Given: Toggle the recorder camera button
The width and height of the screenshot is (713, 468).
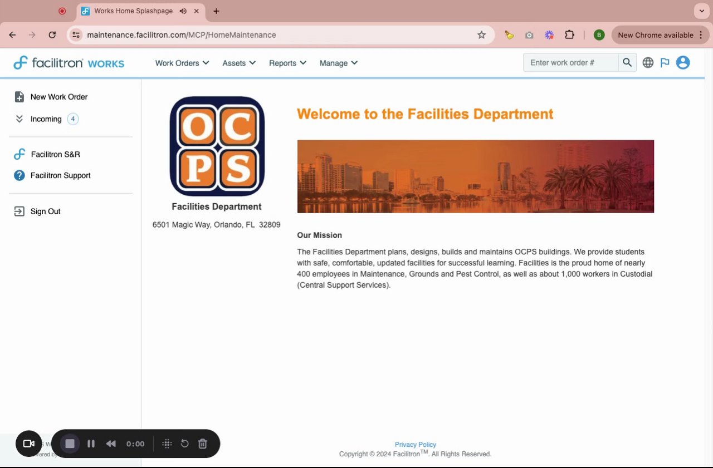Looking at the screenshot, I should pos(29,444).
